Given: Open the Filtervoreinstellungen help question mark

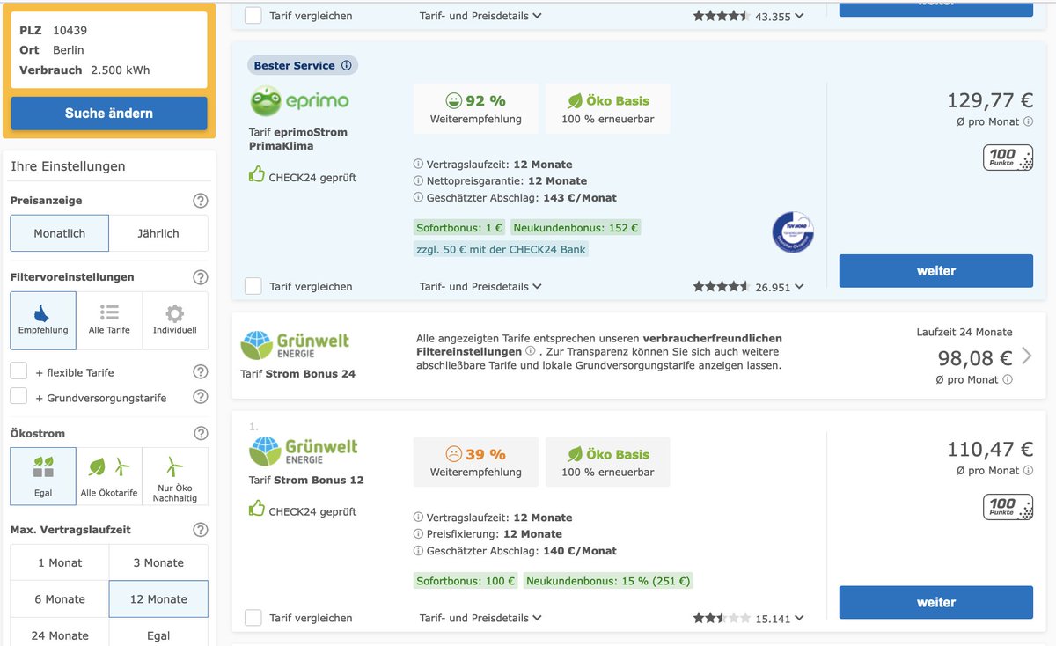Looking at the screenshot, I should point(201,277).
